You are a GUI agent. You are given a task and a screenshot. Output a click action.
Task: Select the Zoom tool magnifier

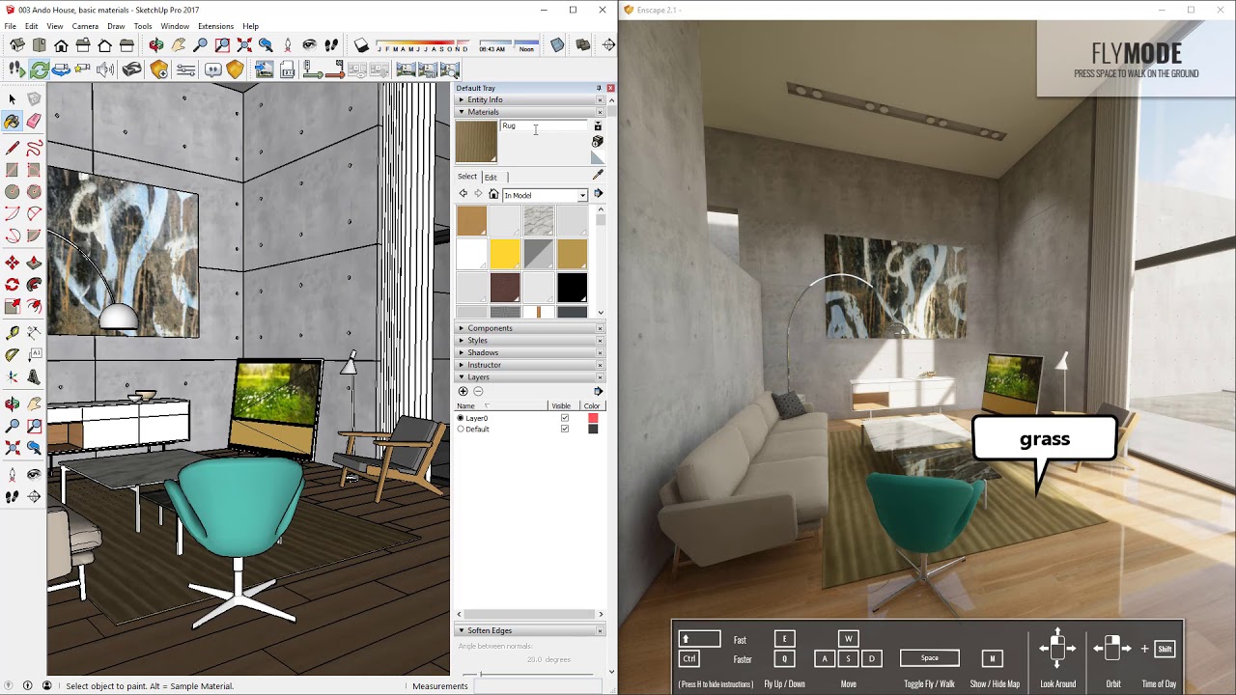point(13,426)
